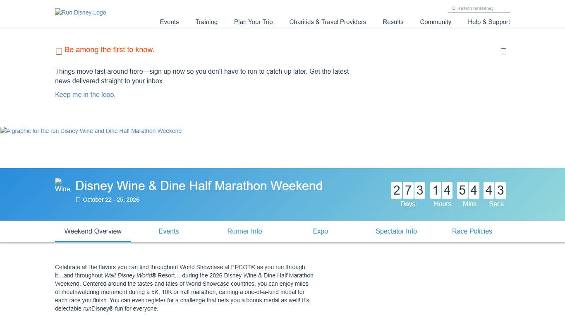The height and width of the screenshot is (318, 565).
Task: Open the Training navigation menu
Action: tap(206, 22)
